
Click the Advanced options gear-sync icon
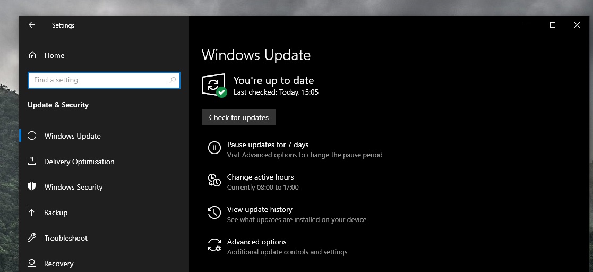214,245
